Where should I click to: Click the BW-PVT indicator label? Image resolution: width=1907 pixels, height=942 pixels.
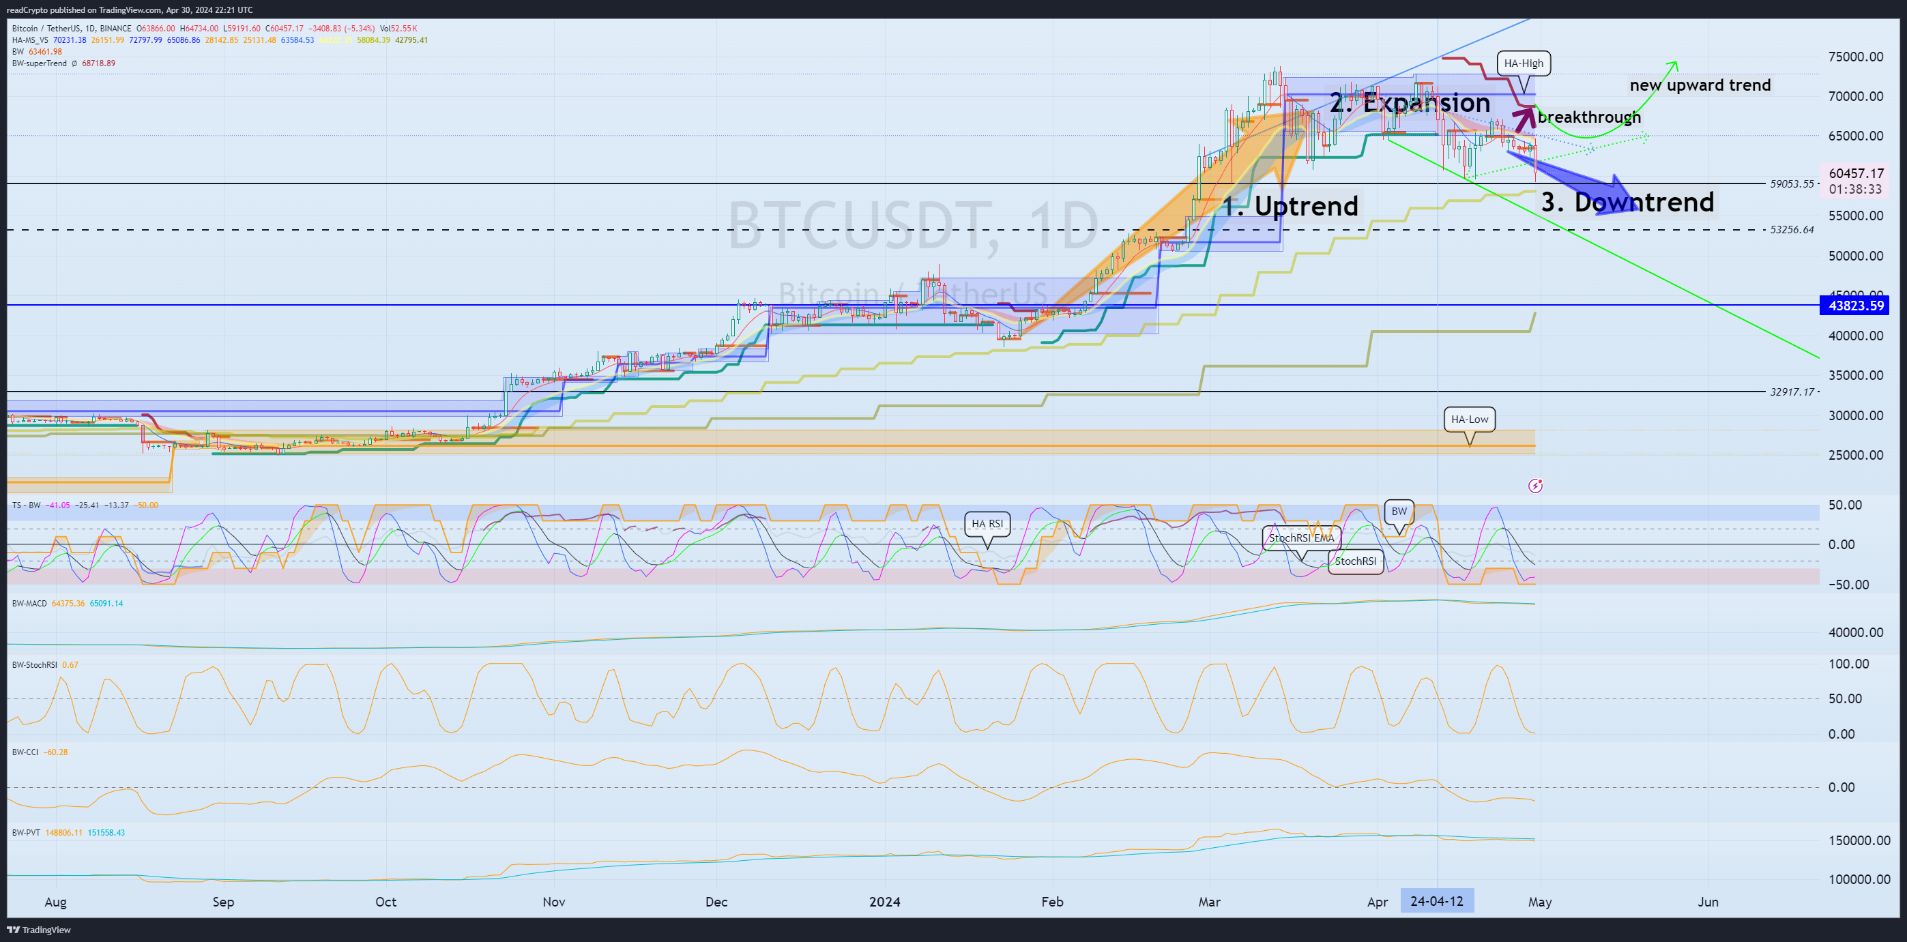pos(26,834)
